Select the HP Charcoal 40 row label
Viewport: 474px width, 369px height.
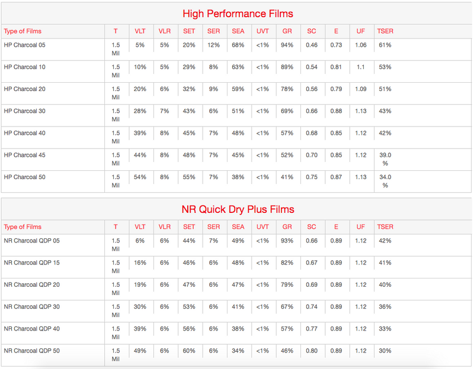tap(24, 132)
